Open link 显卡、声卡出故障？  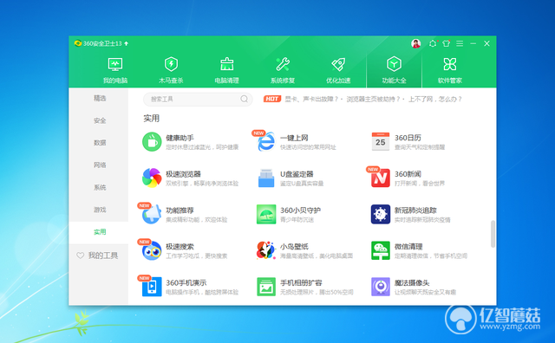(311, 99)
